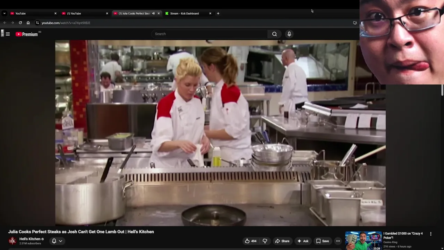Switch to the (1) YouTube tab
The image size is (444, 250).
point(85,13)
